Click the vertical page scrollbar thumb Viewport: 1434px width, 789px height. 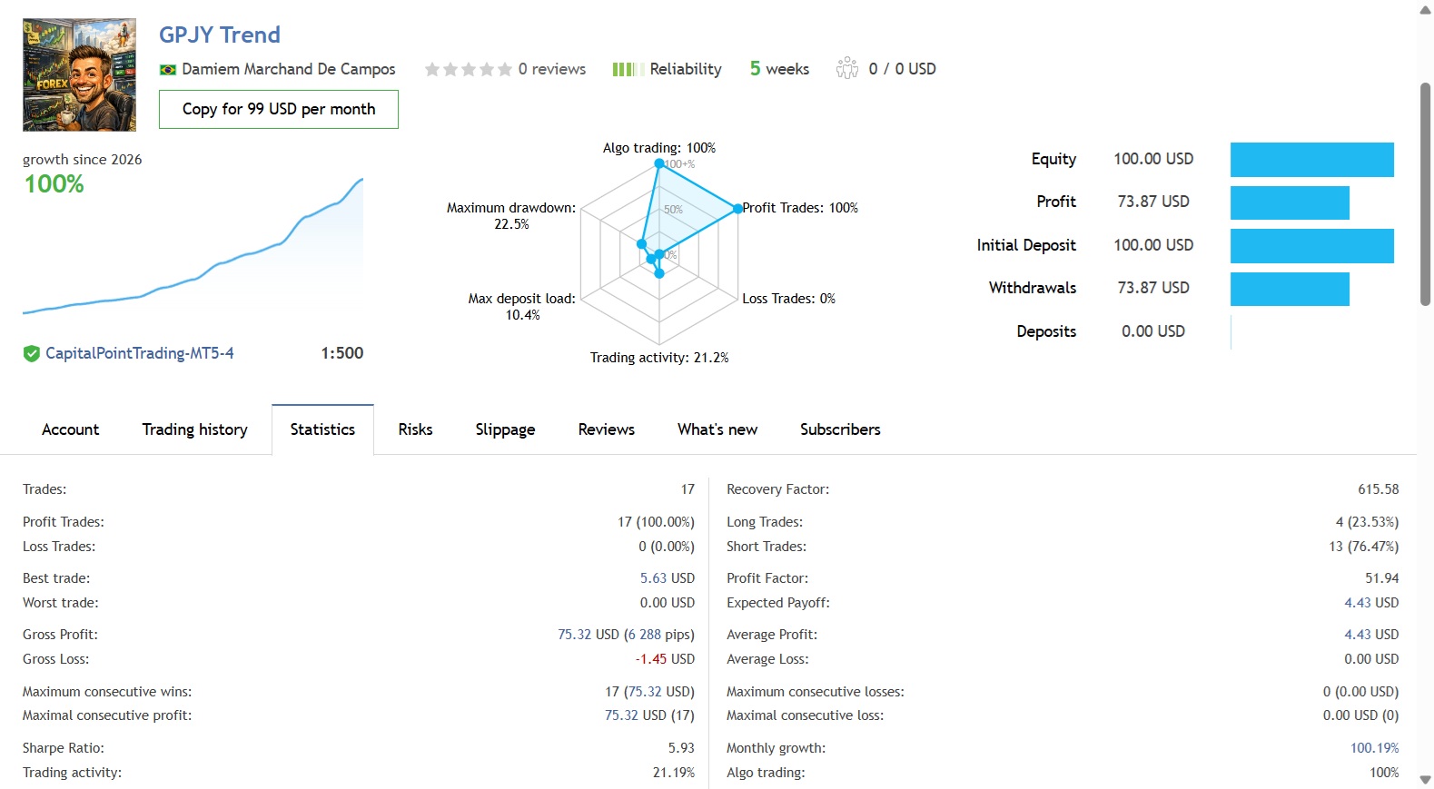[1425, 194]
